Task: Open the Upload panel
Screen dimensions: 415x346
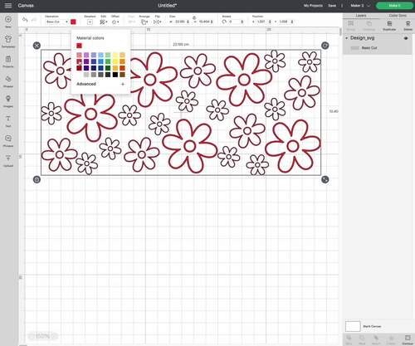Action: 8,161
